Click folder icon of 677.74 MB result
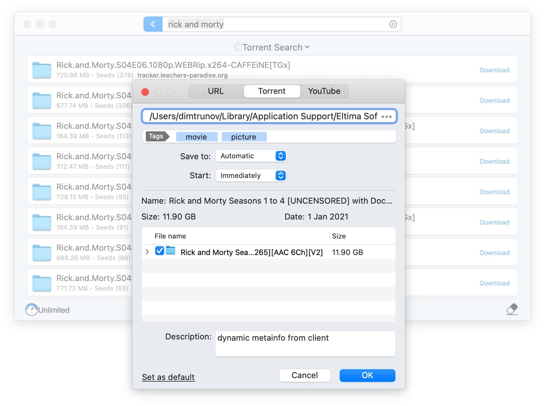The width and height of the screenshot is (545, 406). [42, 100]
